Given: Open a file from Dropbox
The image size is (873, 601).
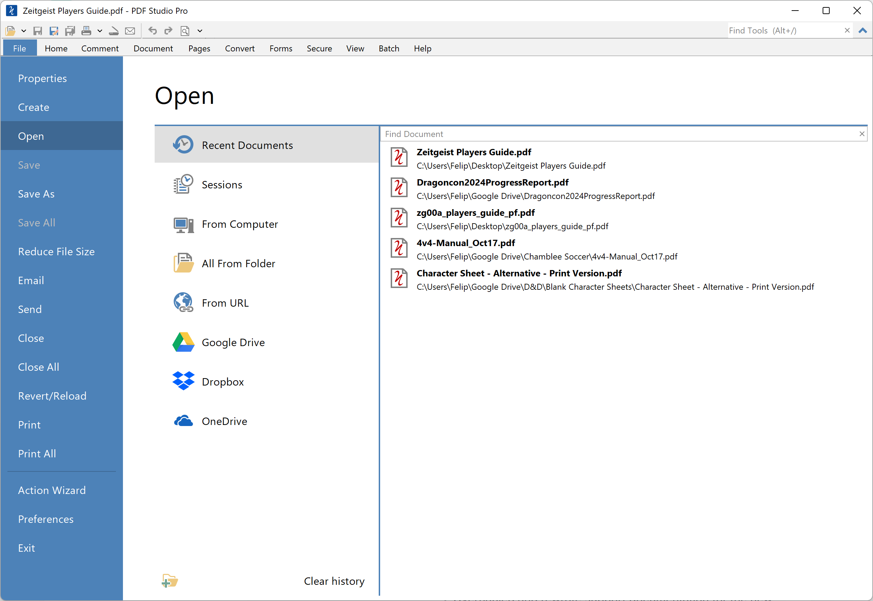Looking at the screenshot, I should point(223,381).
